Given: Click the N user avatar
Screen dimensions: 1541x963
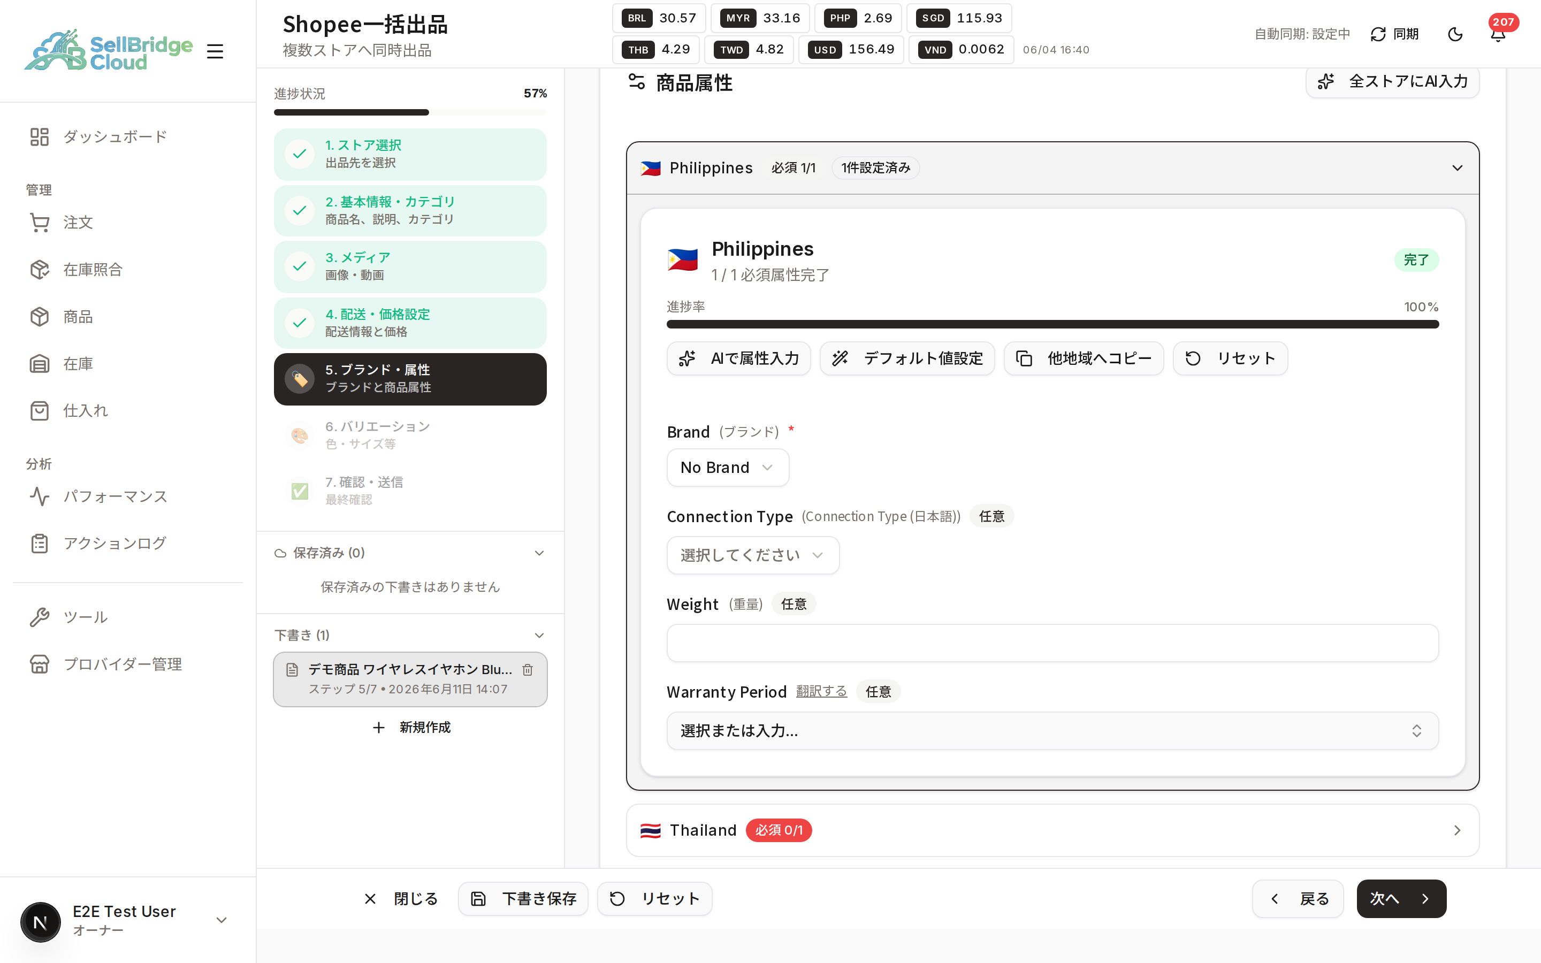Looking at the screenshot, I should [40, 922].
